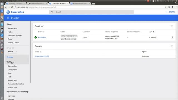Sort Secrets by Name
This screenshot has height=100, width=178.
(38, 52)
